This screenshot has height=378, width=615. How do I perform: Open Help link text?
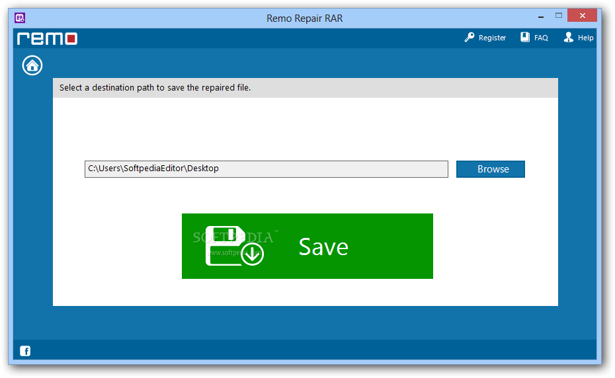coord(586,38)
